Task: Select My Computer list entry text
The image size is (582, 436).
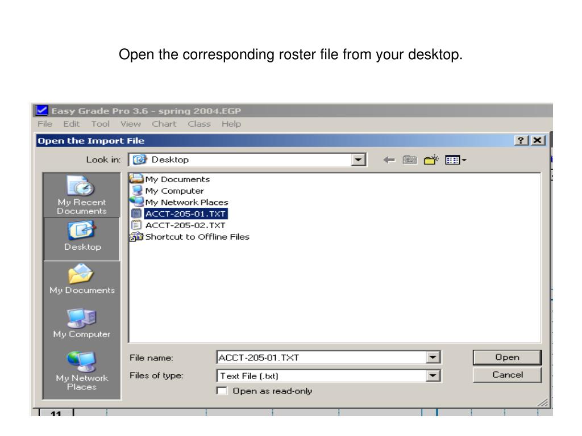Action: [x=174, y=191]
